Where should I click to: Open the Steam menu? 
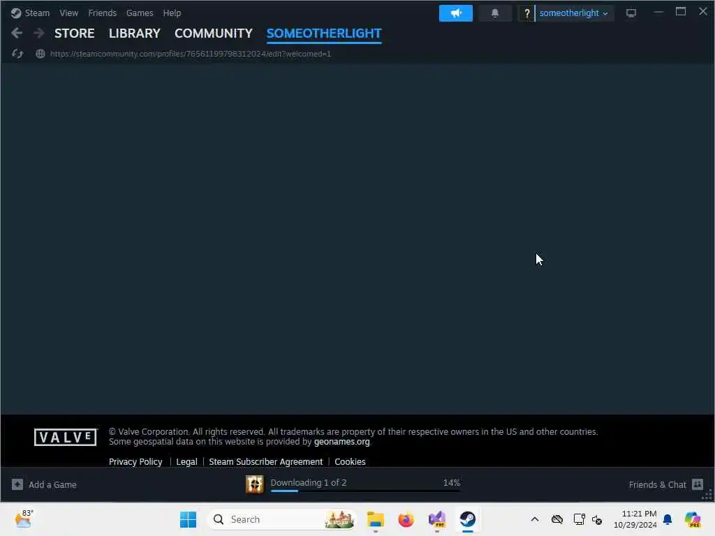(x=37, y=13)
